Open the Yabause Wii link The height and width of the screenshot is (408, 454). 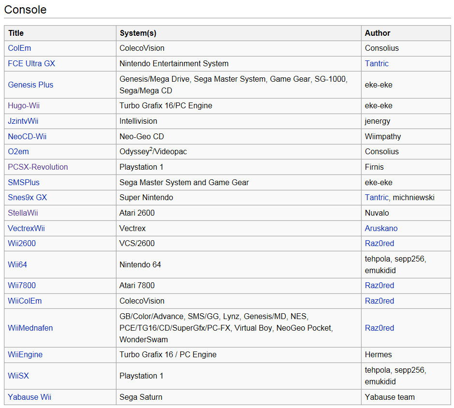[29, 397]
